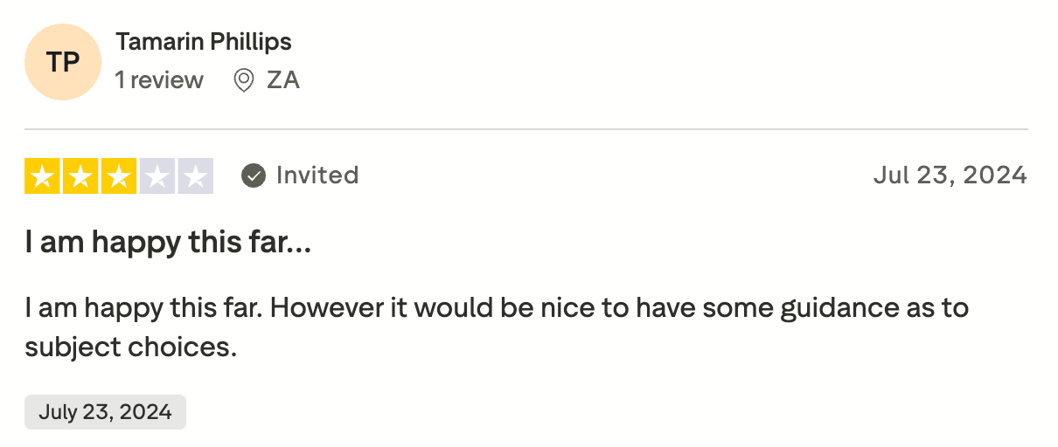
Task: Open Tamarin Phillips' reviewer profile
Action: [x=203, y=41]
